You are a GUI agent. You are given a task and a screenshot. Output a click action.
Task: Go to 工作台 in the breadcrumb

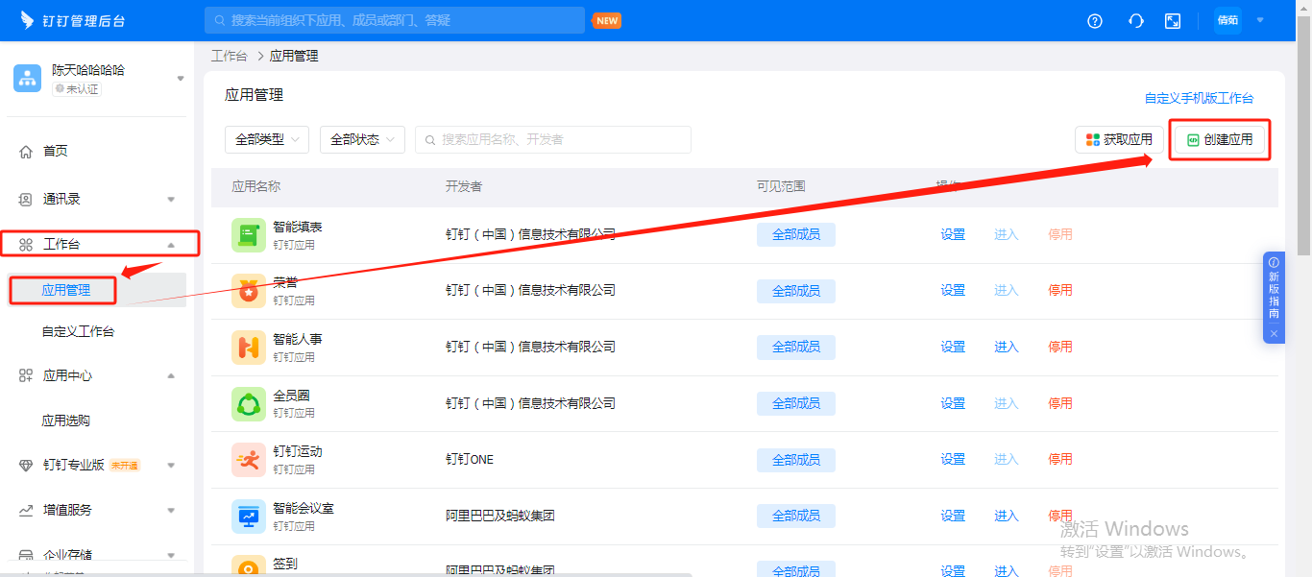tap(229, 56)
